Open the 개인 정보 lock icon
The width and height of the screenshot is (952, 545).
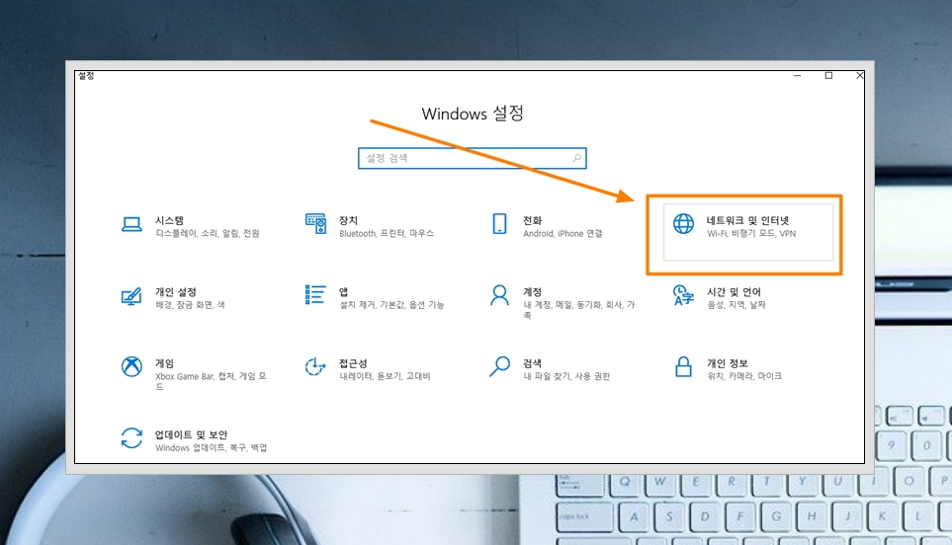(x=684, y=366)
